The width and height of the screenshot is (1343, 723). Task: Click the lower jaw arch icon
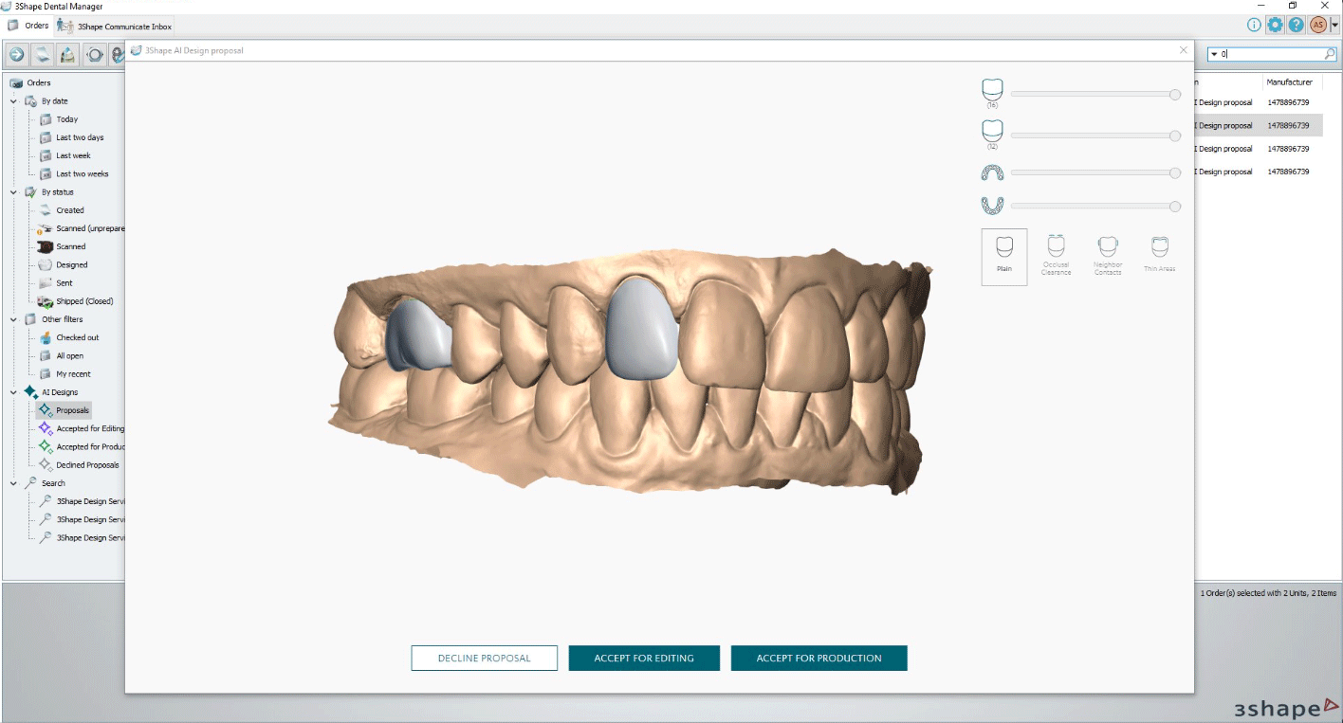992,206
